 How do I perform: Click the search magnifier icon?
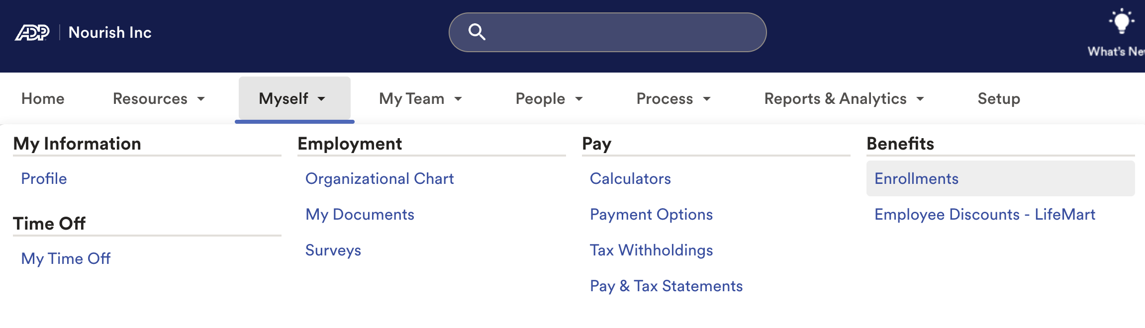tap(477, 32)
